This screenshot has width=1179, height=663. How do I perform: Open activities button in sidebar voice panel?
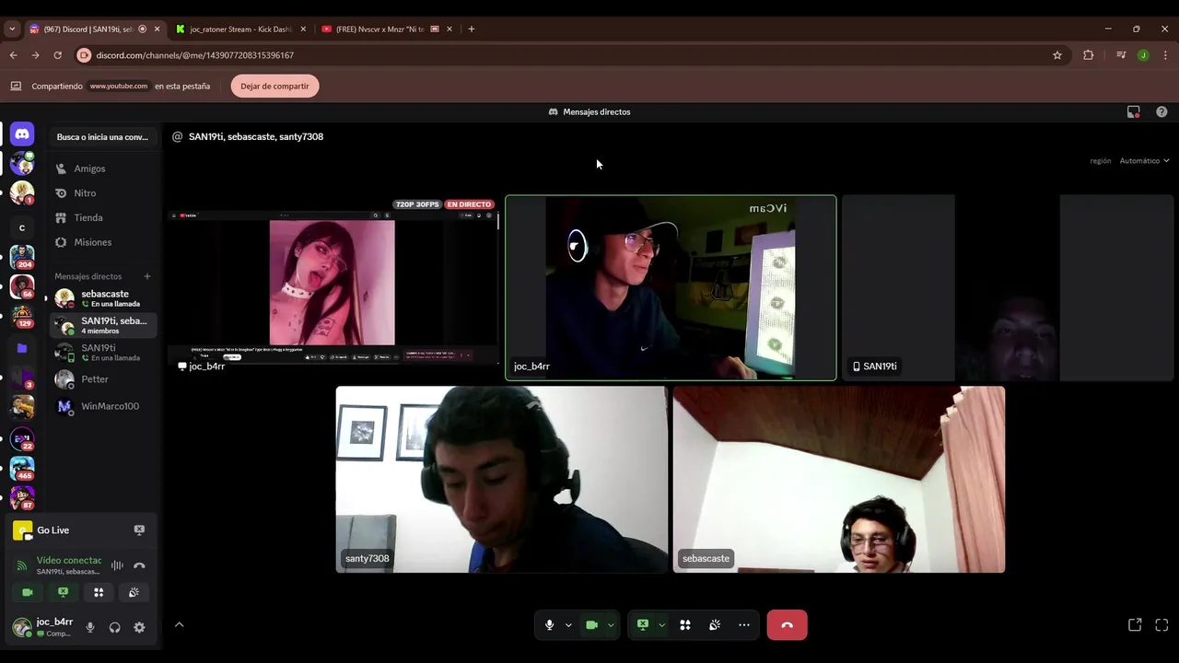(99, 592)
